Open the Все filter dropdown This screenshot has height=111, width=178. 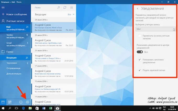coord(71,14)
